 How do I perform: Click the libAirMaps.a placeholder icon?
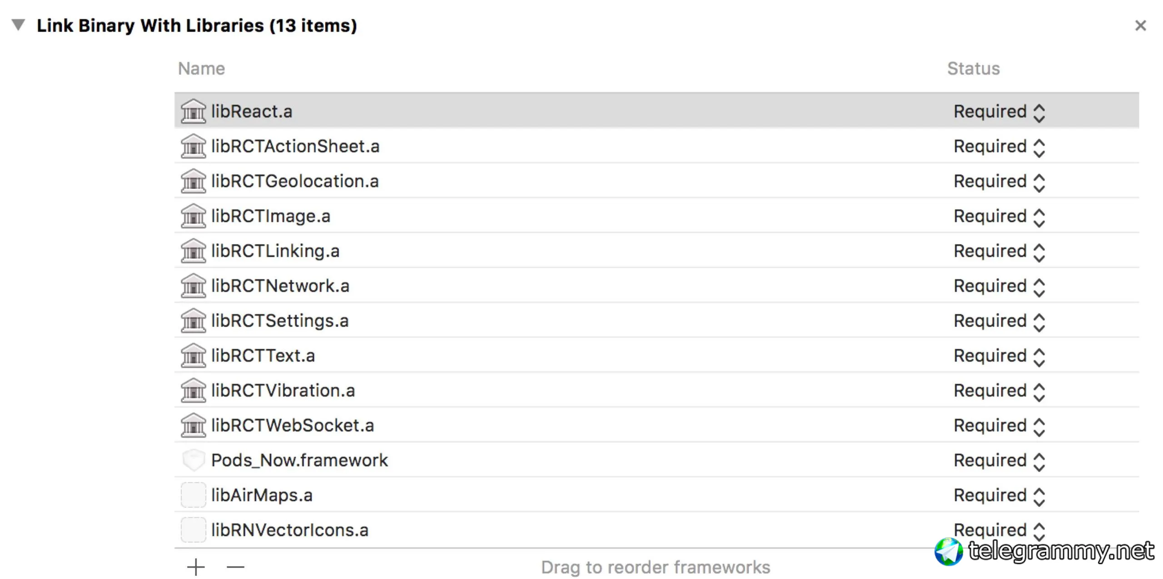(x=193, y=495)
